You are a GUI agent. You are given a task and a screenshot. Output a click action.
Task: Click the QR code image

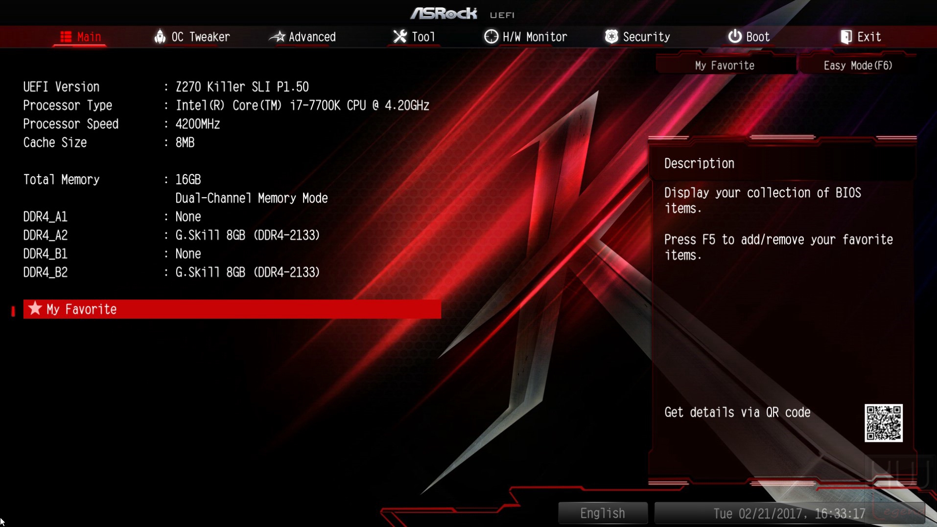[884, 423]
